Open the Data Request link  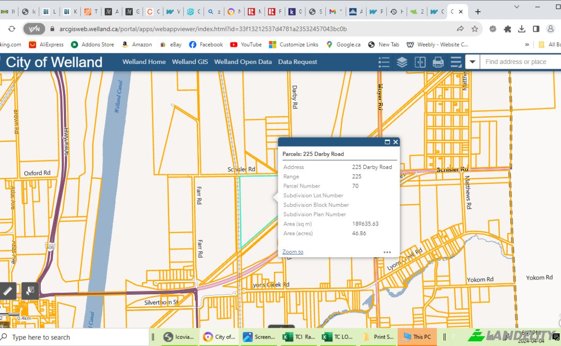[x=297, y=62]
